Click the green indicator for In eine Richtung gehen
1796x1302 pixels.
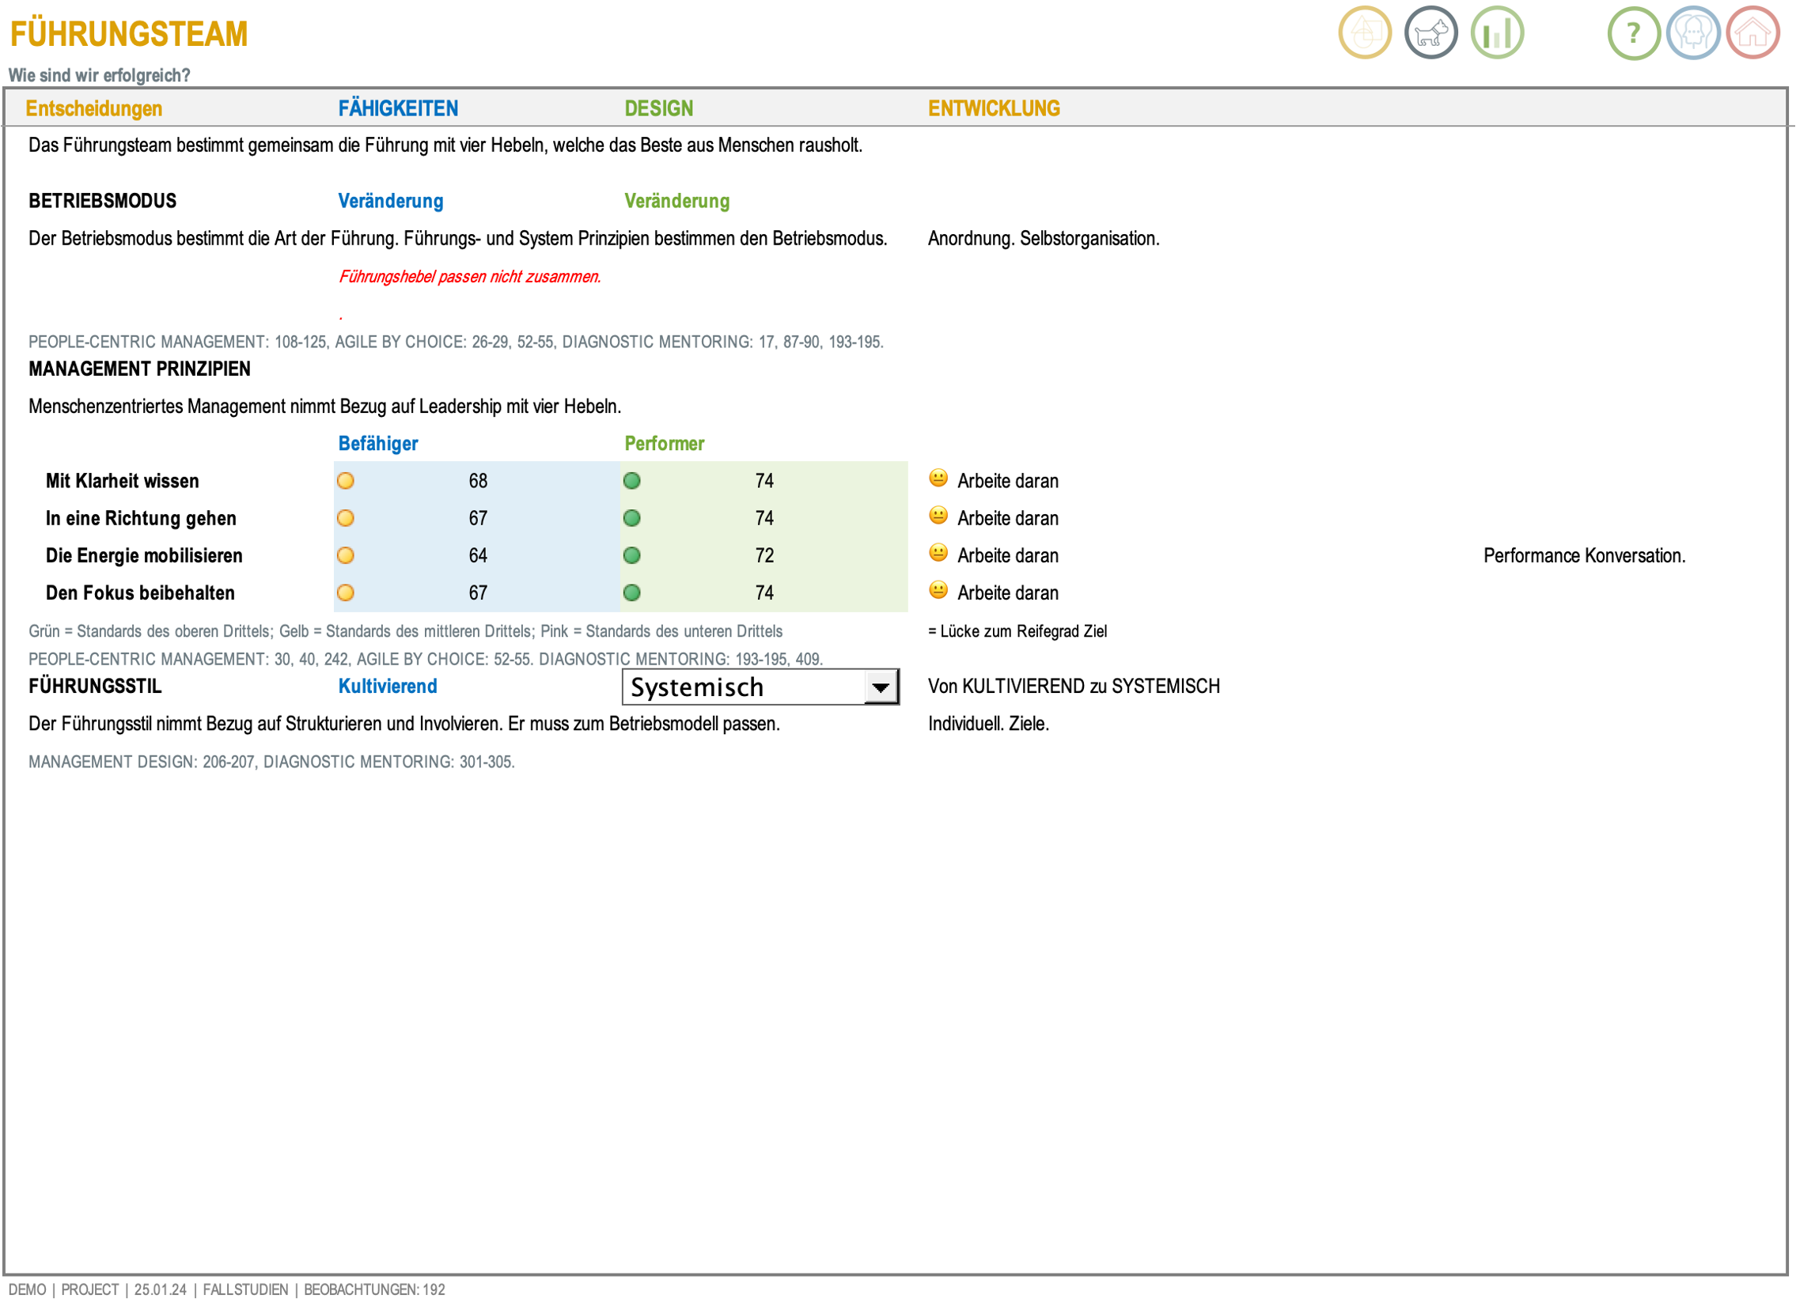(632, 518)
